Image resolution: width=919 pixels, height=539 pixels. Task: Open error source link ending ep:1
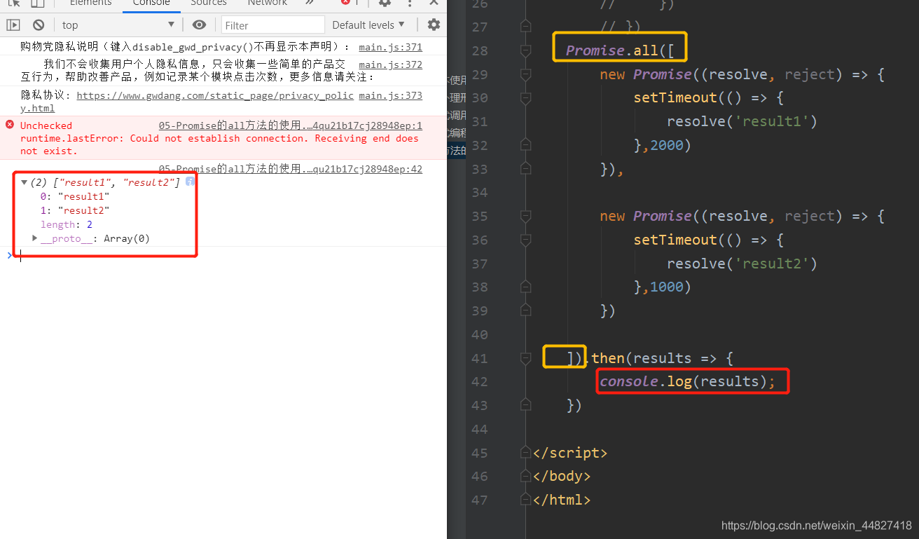coord(291,125)
